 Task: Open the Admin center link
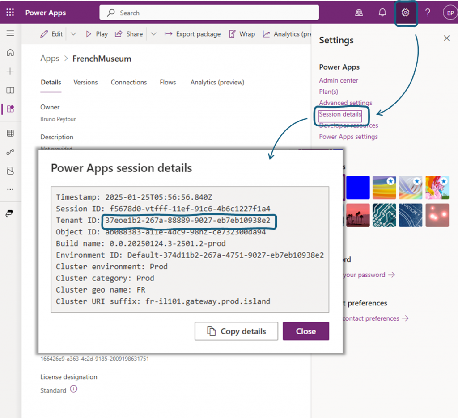point(339,80)
